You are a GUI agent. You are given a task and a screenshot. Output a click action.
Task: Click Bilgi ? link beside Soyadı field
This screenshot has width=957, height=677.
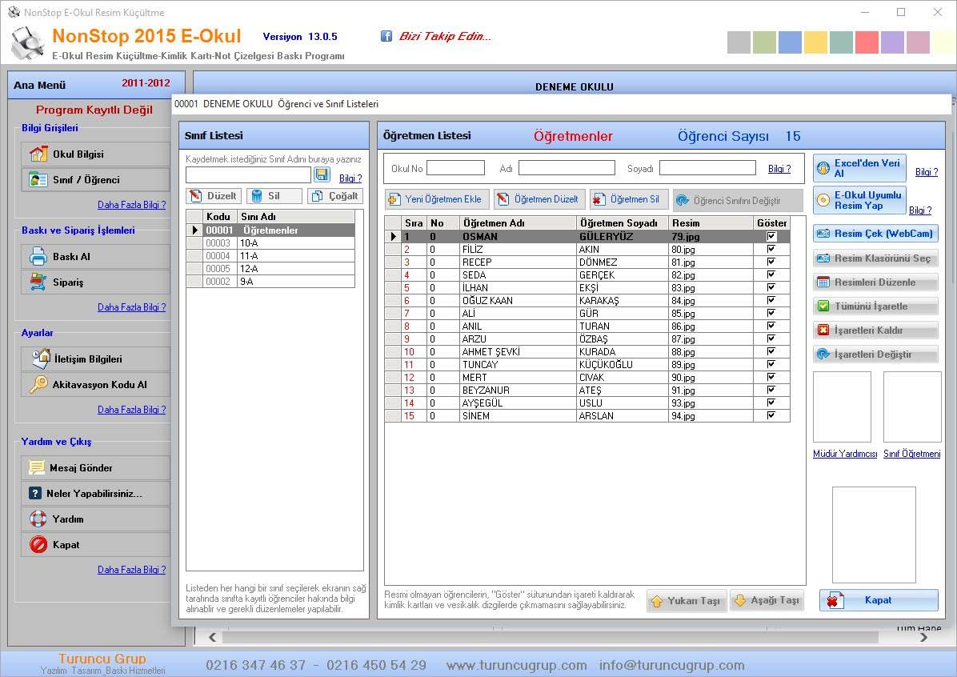coord(779,169)
